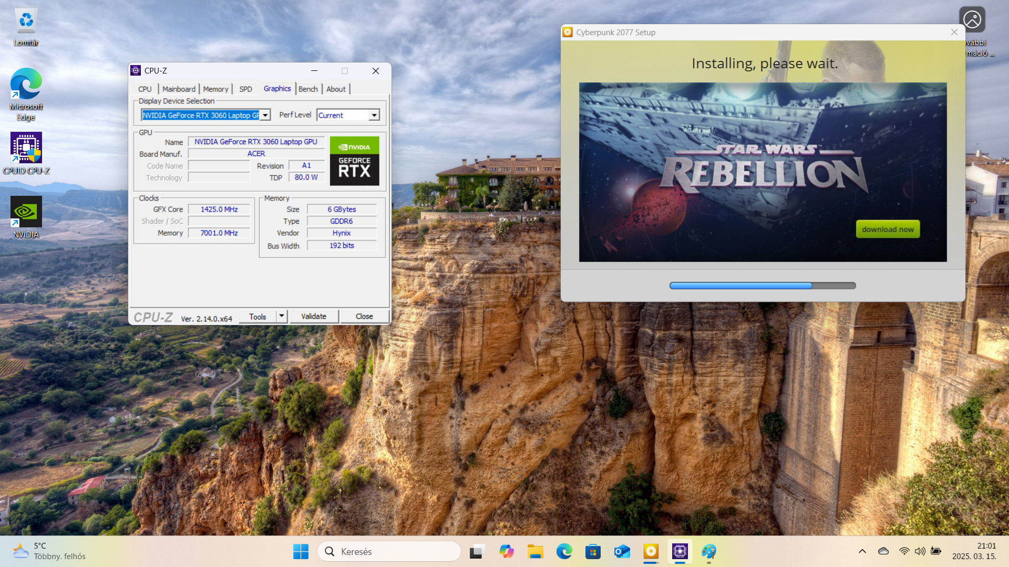
Task: Click the Memory clock 7001.0 MHz value
Action: 219,233
